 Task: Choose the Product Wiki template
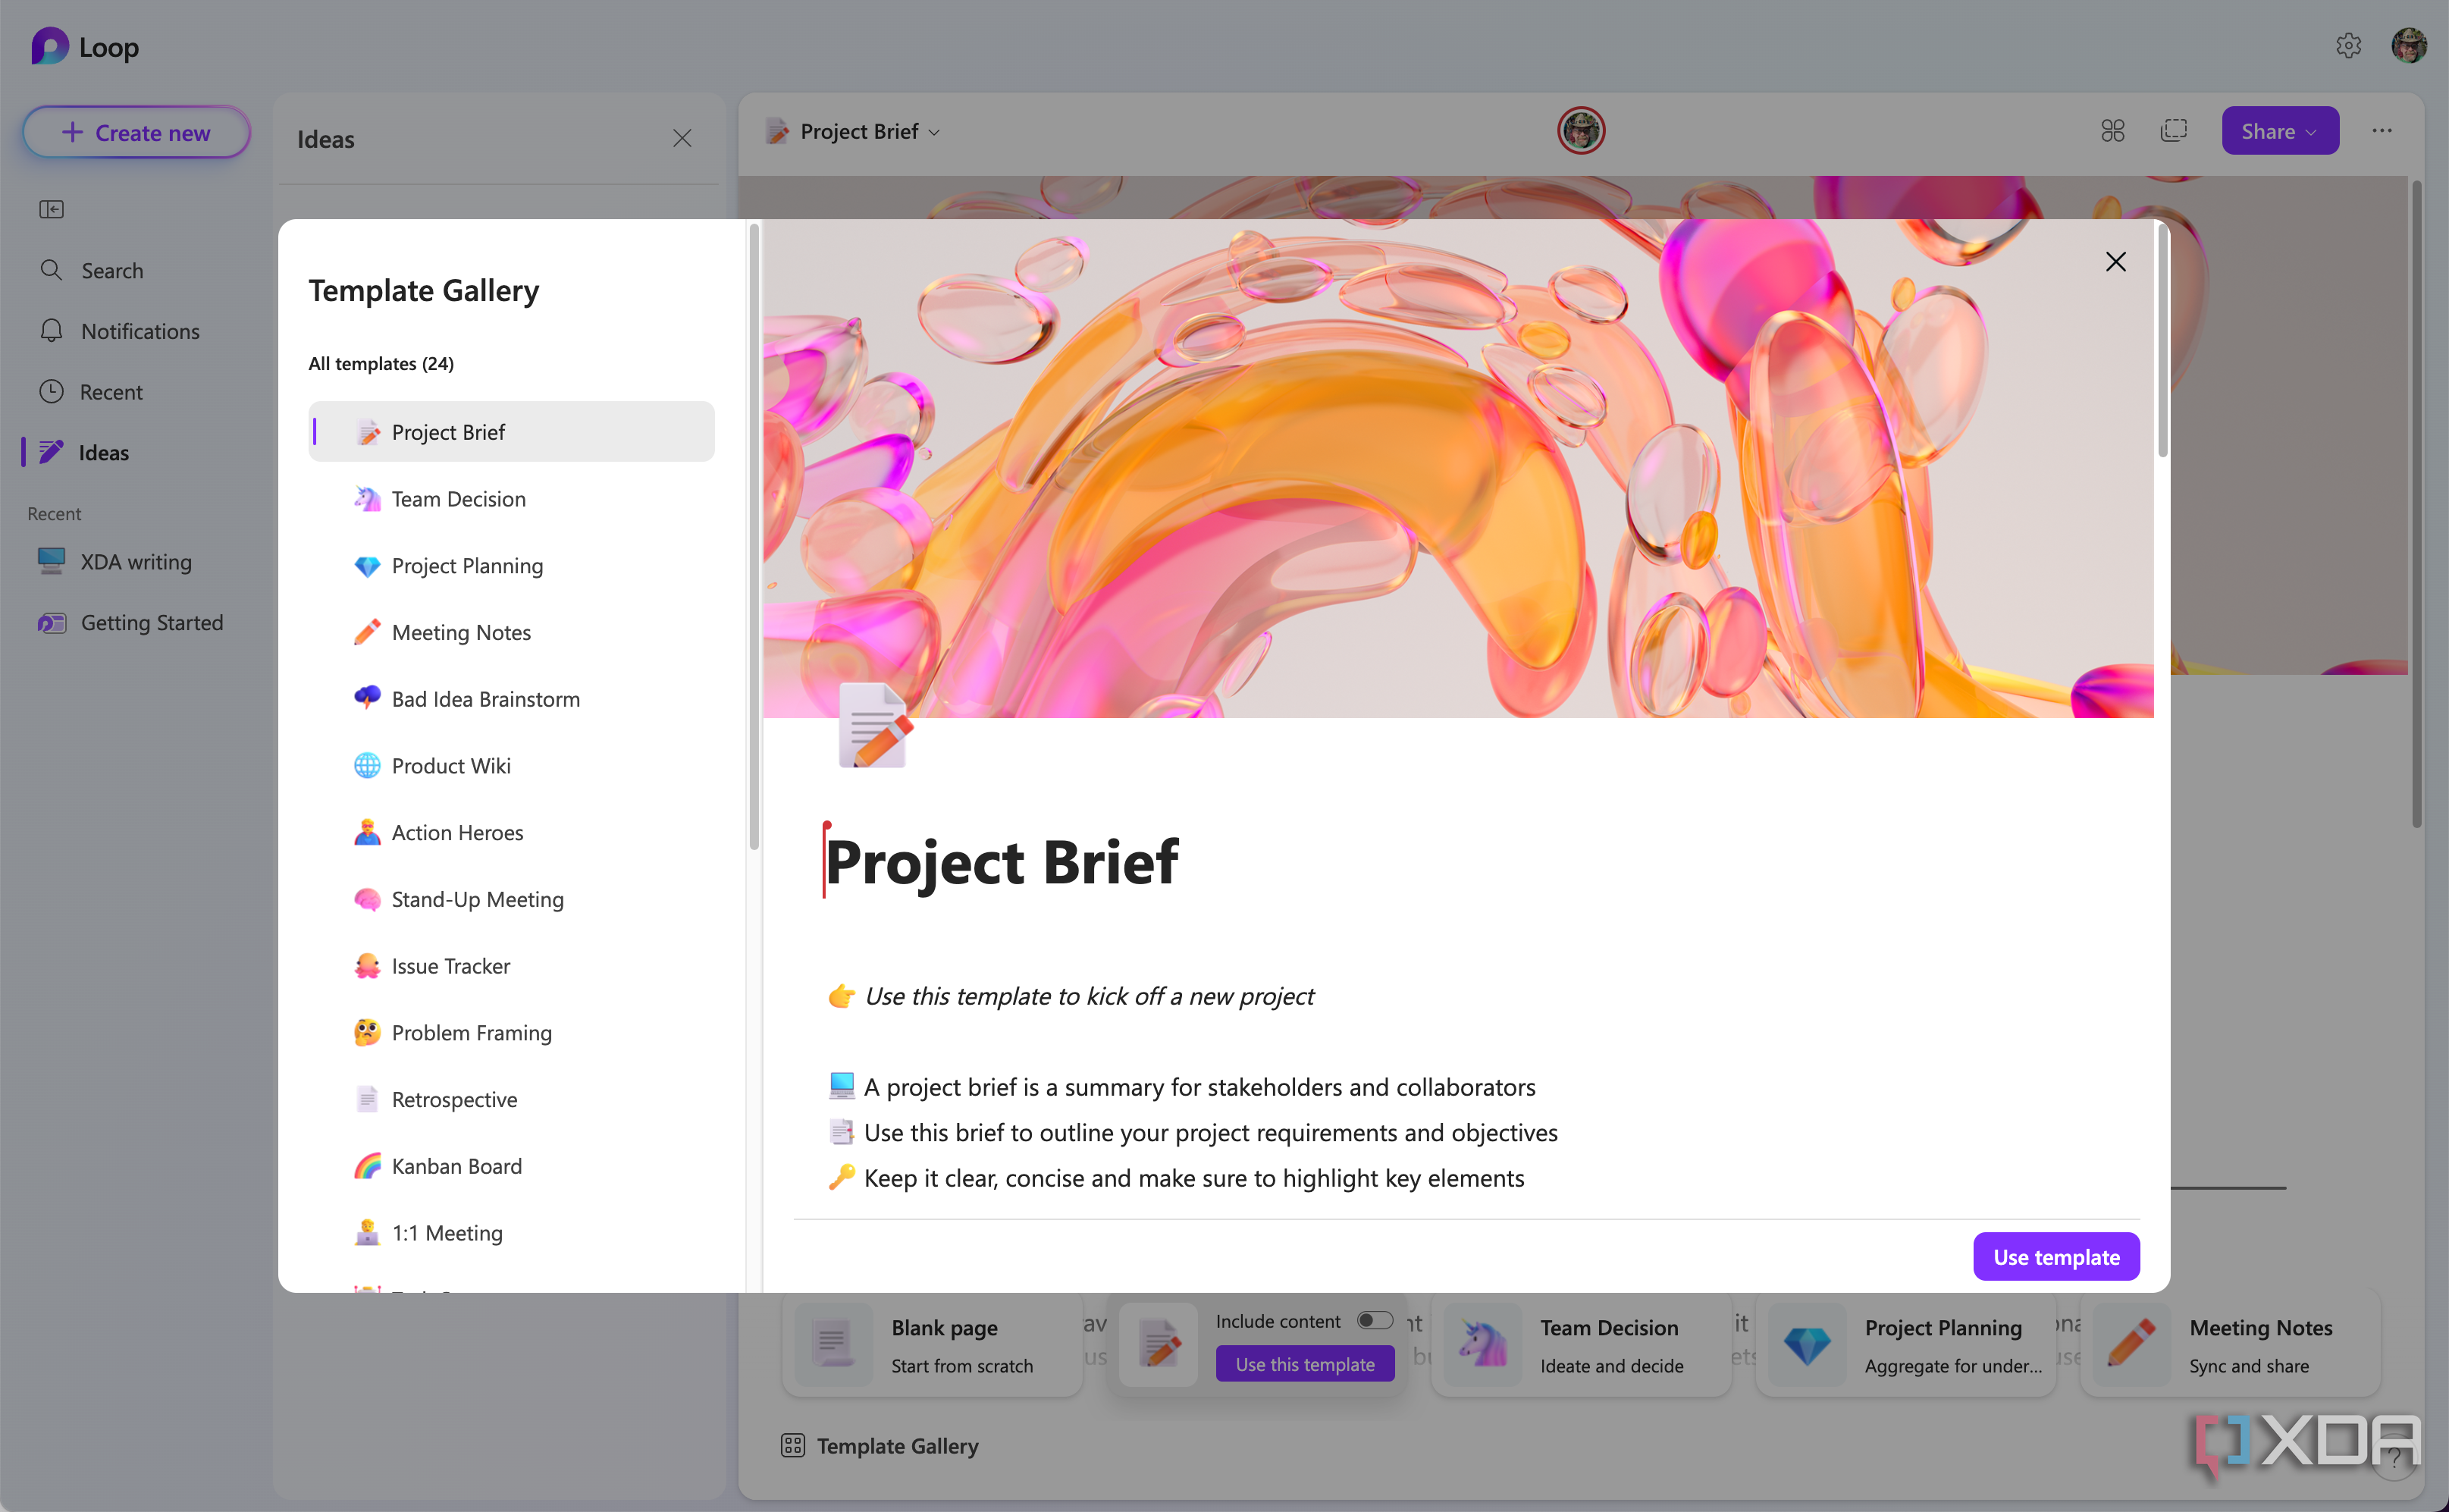[511, 765]
